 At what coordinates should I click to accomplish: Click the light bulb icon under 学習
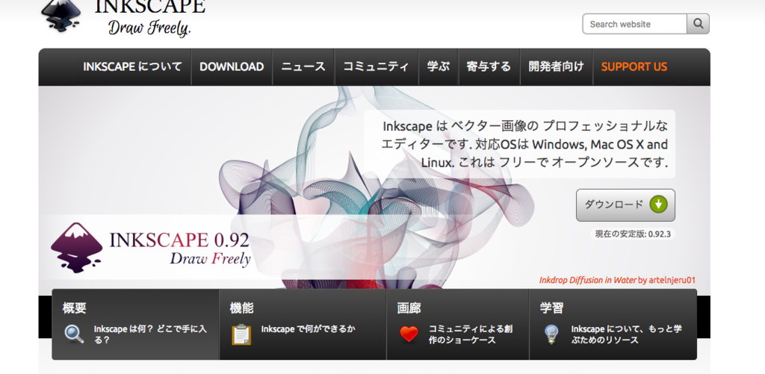pos(551,334)
